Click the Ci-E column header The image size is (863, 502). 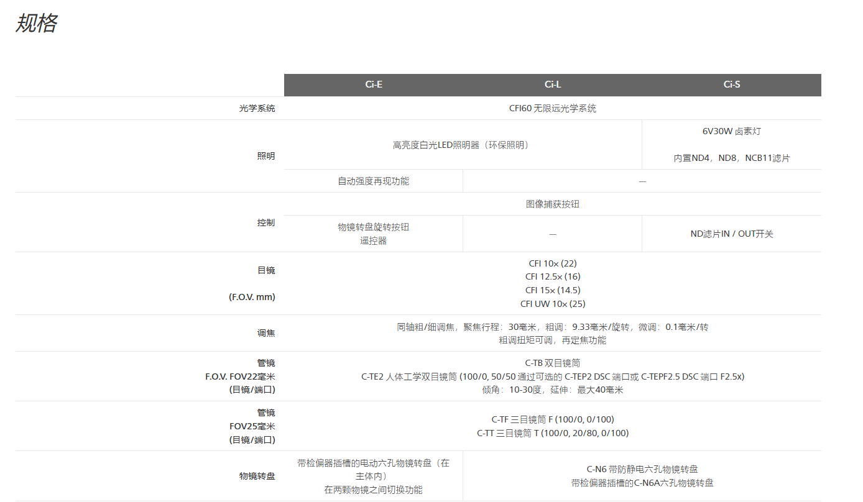[374, 85]
